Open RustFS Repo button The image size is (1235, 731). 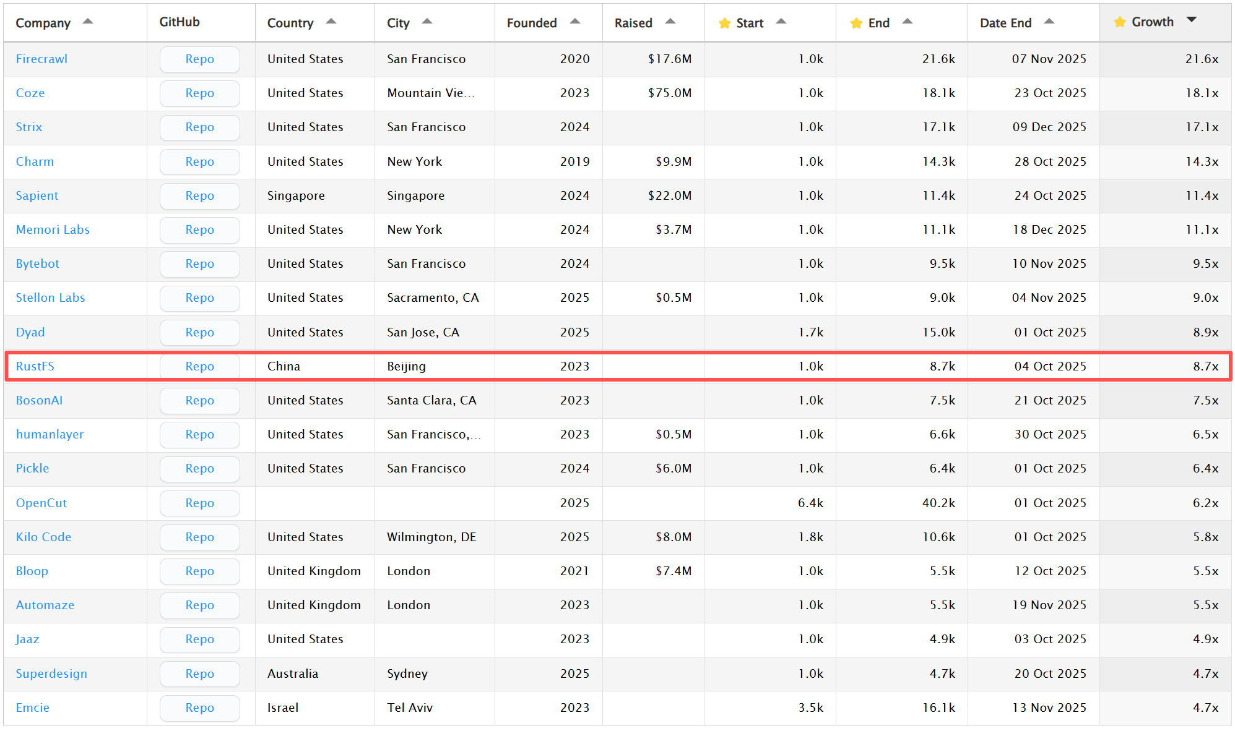pos(199,366)
